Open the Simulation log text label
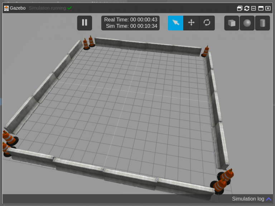275x206 pixels. (248, 199)
